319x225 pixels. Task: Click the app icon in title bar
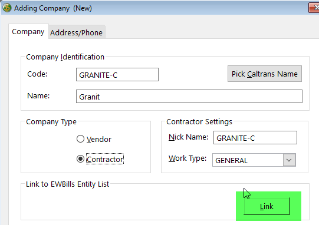coord(7,8)
